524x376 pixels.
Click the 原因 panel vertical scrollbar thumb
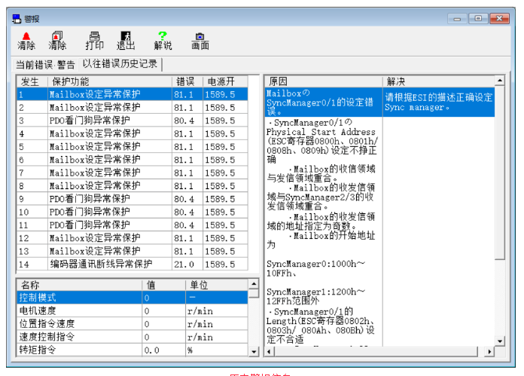click(x=500, y=173)
